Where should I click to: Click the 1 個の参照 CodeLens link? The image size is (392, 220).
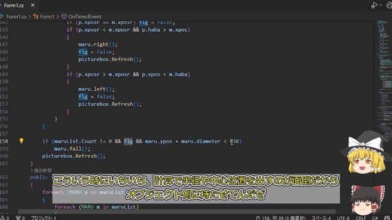click(41, 170)
